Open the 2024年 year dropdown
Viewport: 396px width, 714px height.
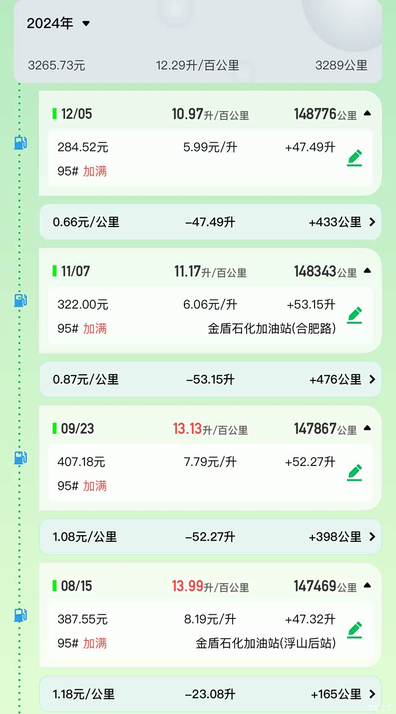pyautogui.click(x=59, y=24)
